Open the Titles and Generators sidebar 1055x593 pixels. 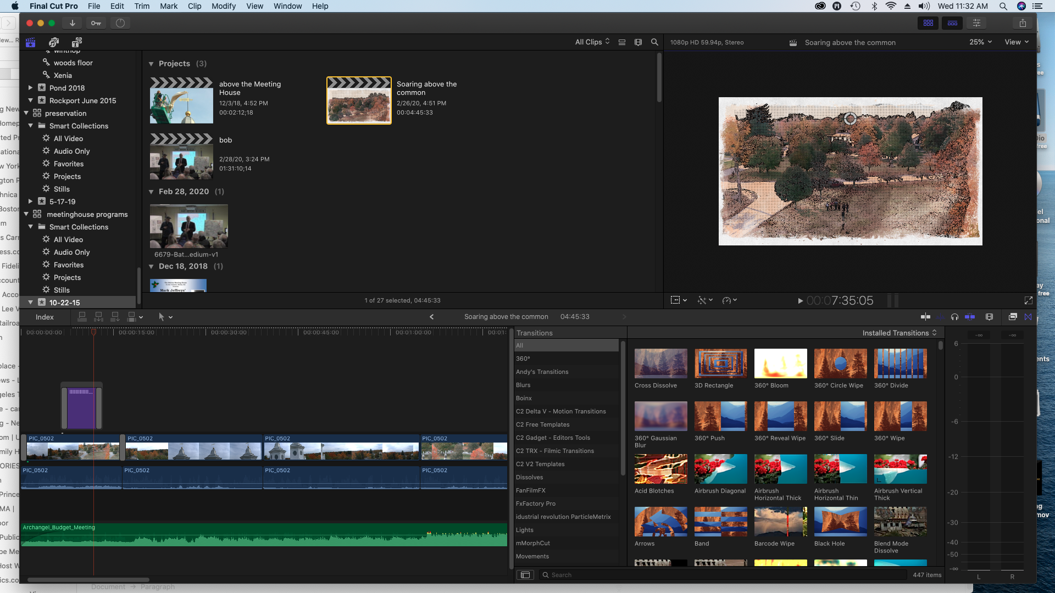pyautogui.click(x=76, y=42)
